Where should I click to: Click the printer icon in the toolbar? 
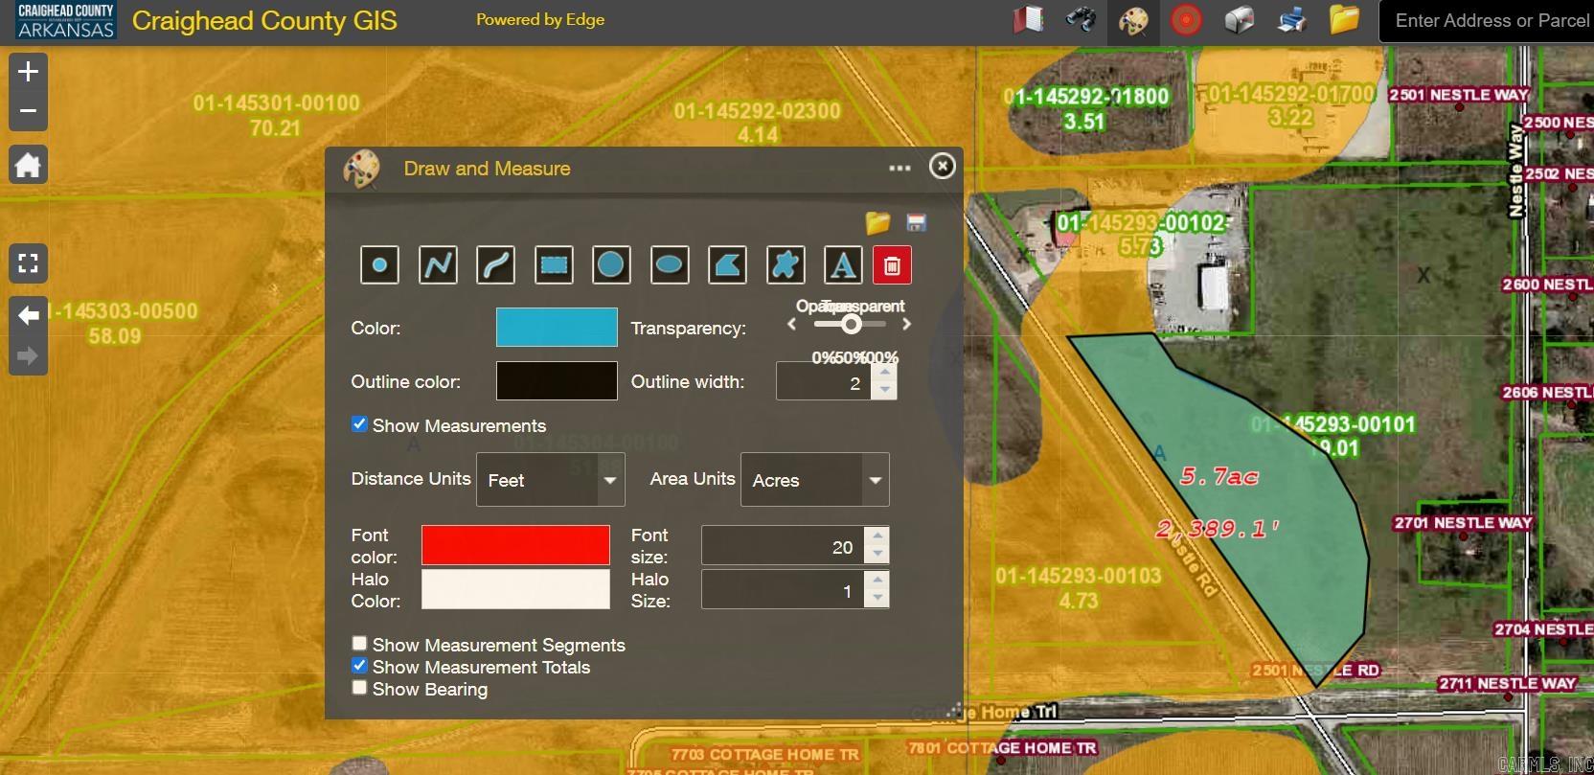pyautogui.click(x=1291, y=20)
